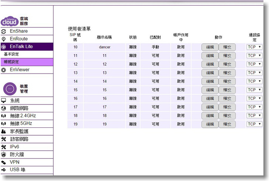This screenshot has height=181, width=269.
Task: Click the USB 埠 icon
Action: [4, 170]
